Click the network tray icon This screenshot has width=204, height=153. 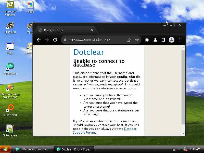[x=185, y=149]
